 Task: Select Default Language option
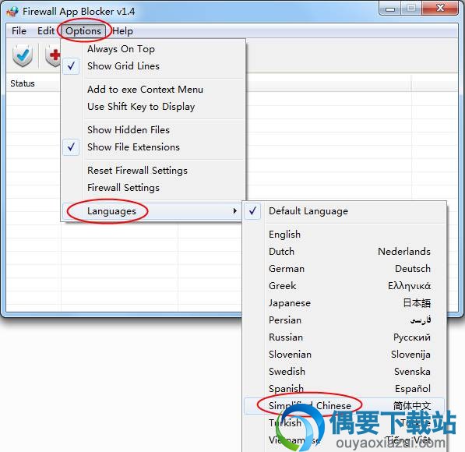[344, 211]
